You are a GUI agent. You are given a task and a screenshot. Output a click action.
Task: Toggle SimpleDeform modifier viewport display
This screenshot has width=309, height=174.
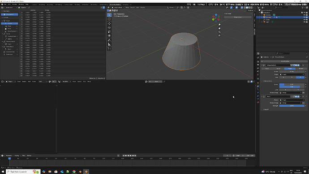296,65
